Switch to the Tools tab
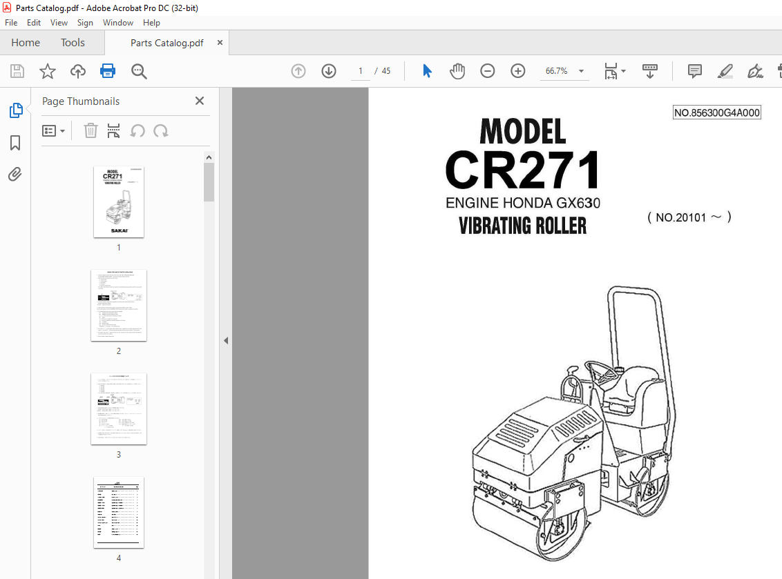This screenshot has height=579, width=782. click(x=73, y=43)
